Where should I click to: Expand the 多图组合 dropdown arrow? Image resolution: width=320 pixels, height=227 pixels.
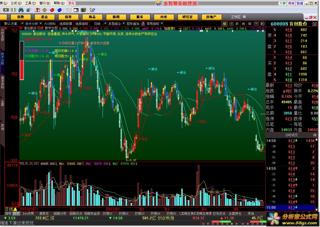(x=124, y=24)
